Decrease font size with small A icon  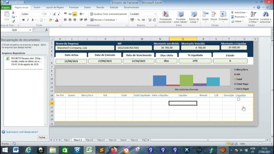(59, 14)
